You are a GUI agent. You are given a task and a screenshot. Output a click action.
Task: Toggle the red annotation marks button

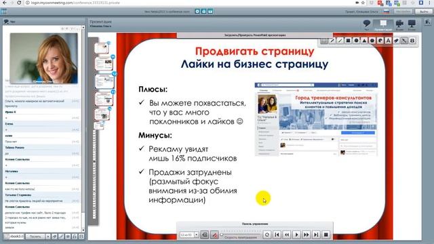(x=214, y=235)
